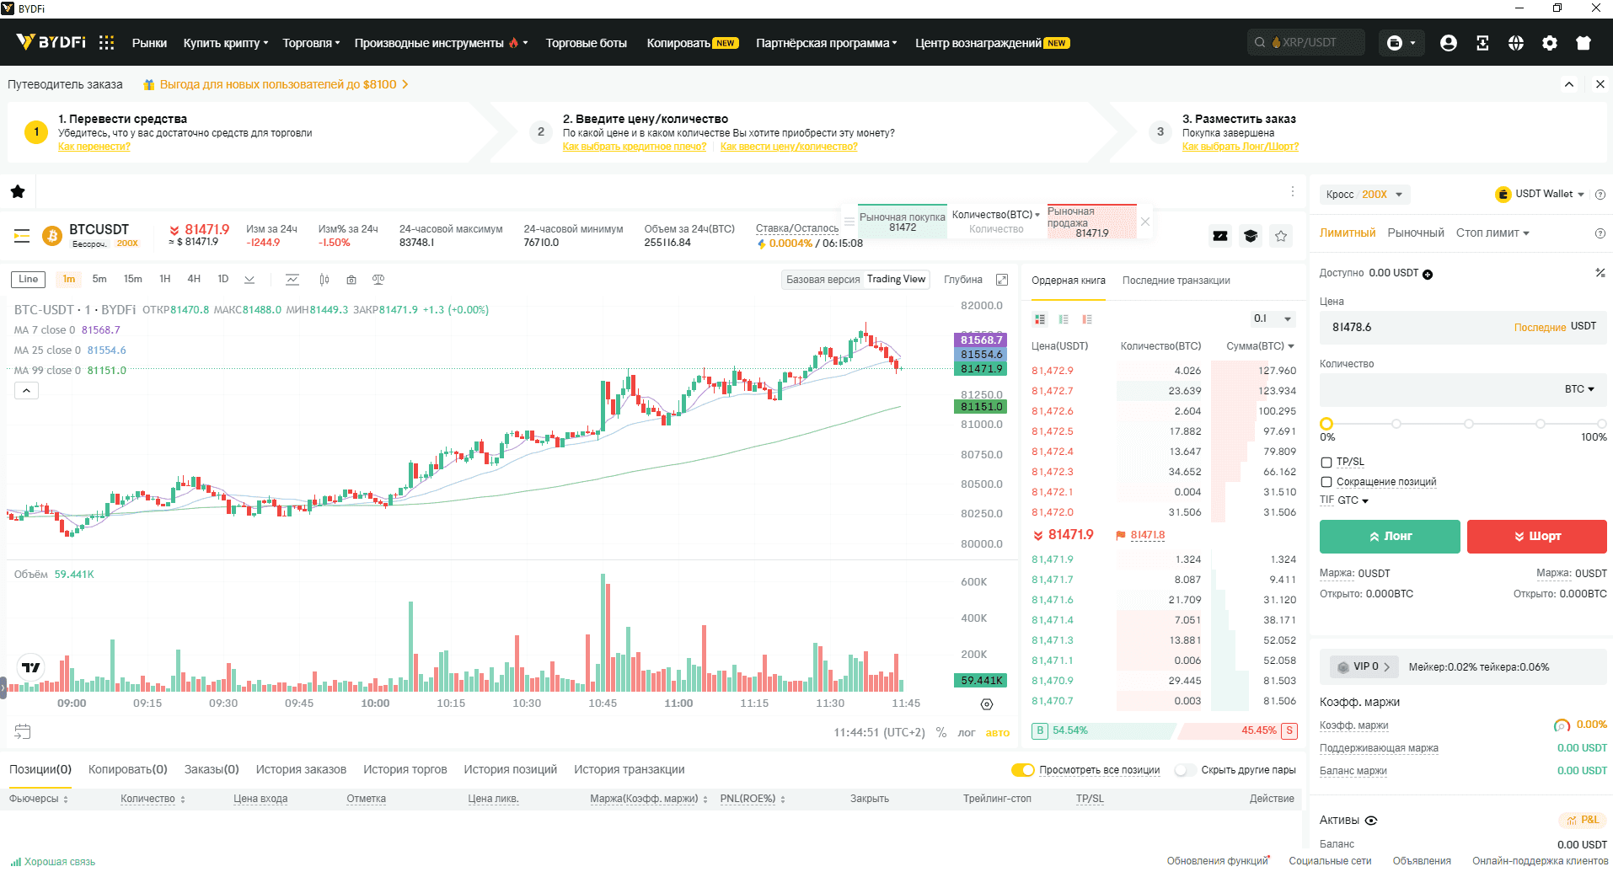Open the Как перенести? link

tap(94, 147)
